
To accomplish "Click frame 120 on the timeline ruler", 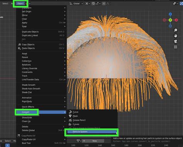I will click(86, 145).
